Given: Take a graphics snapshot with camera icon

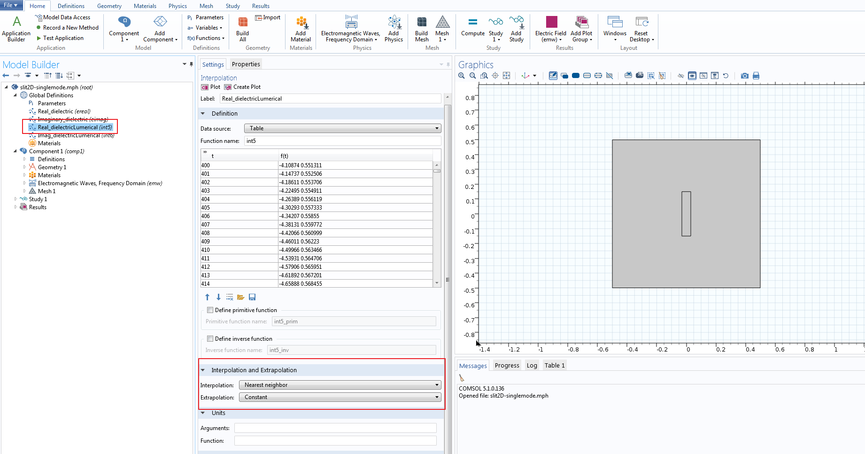Looking at the screenshot, I should pyautogui.click(x=744, y=76).
